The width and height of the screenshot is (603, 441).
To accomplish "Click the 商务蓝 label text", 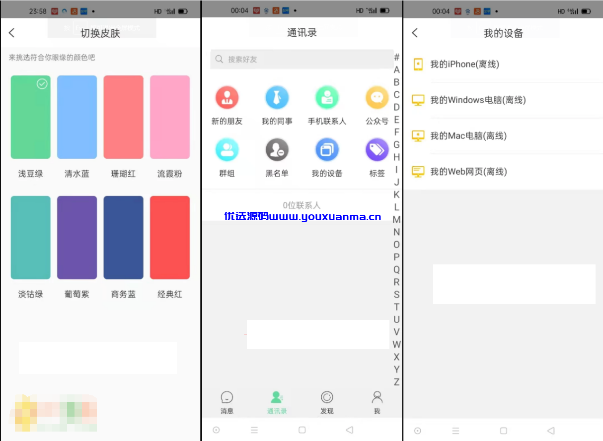I will coord(124,294).
